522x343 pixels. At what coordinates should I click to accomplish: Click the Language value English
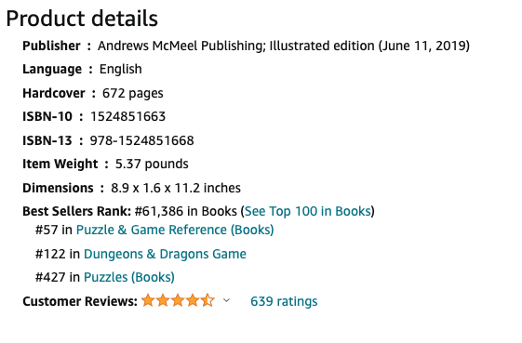pos(121,69)
